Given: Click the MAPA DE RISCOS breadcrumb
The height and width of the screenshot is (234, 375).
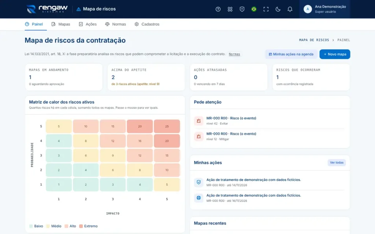Looking at the screenshot, I should (x=314, y=40).
